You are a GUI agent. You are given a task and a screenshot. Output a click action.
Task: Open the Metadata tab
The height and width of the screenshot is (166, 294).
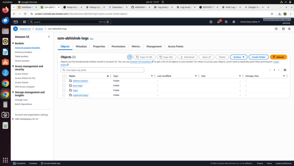pyautogui.click(x=81, y=46)
